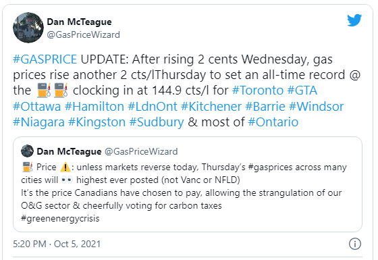
Task: Open the #Ottawa hashtag
Action: tap(37, 107)
